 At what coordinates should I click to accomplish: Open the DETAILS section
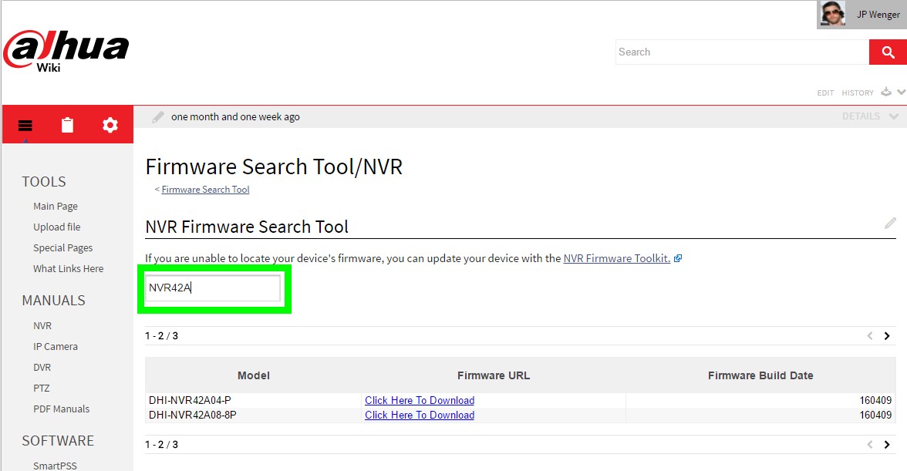point(861,116)
